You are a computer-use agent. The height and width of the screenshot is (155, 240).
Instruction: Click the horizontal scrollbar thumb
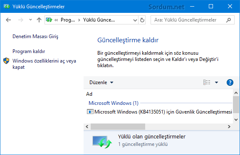(118, 127)
